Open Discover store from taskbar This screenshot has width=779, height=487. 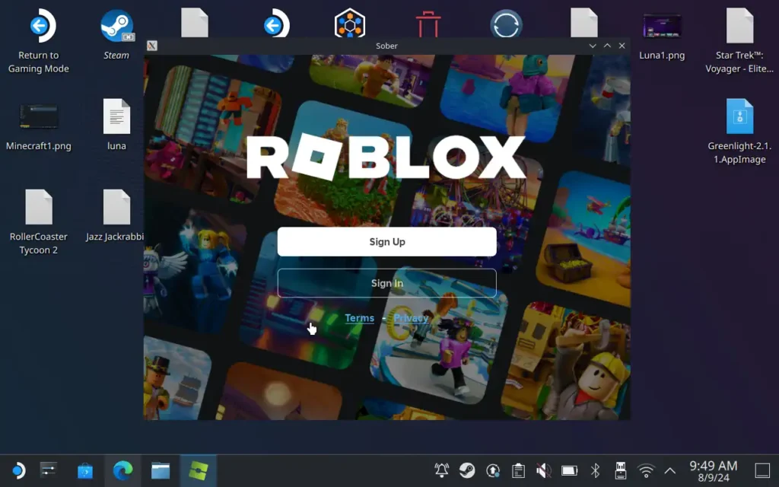pyautogui.click(x=85, y=470)
